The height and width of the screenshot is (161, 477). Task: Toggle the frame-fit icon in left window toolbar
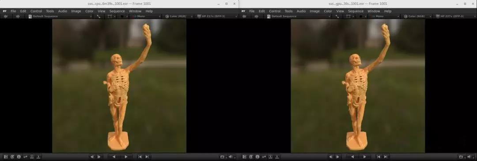110,16
